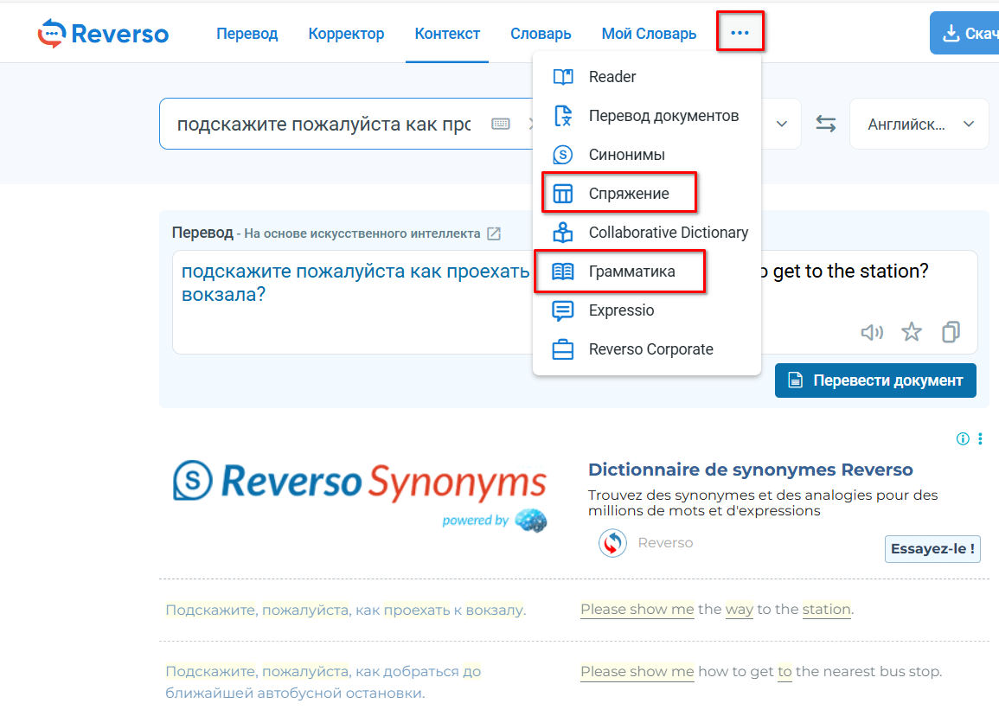
Task: Switch to the Словарь tab
Action: (541, 34)
